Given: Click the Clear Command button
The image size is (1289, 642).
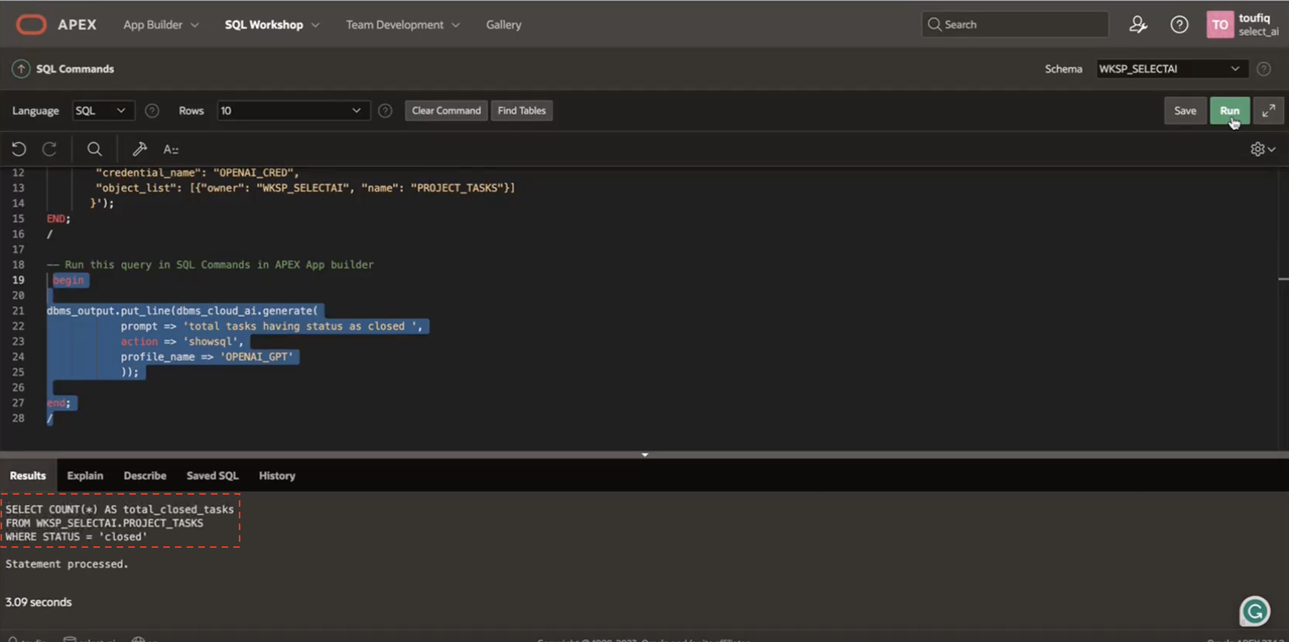Looking at the screenshot, I should tap(446, 110).
